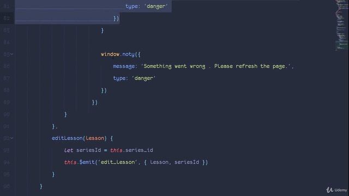Click 'window' in the window.noty call
Image resolution: width=349 pixels, height=196 pixels.
pyautogui.click(x=110, y=54)
